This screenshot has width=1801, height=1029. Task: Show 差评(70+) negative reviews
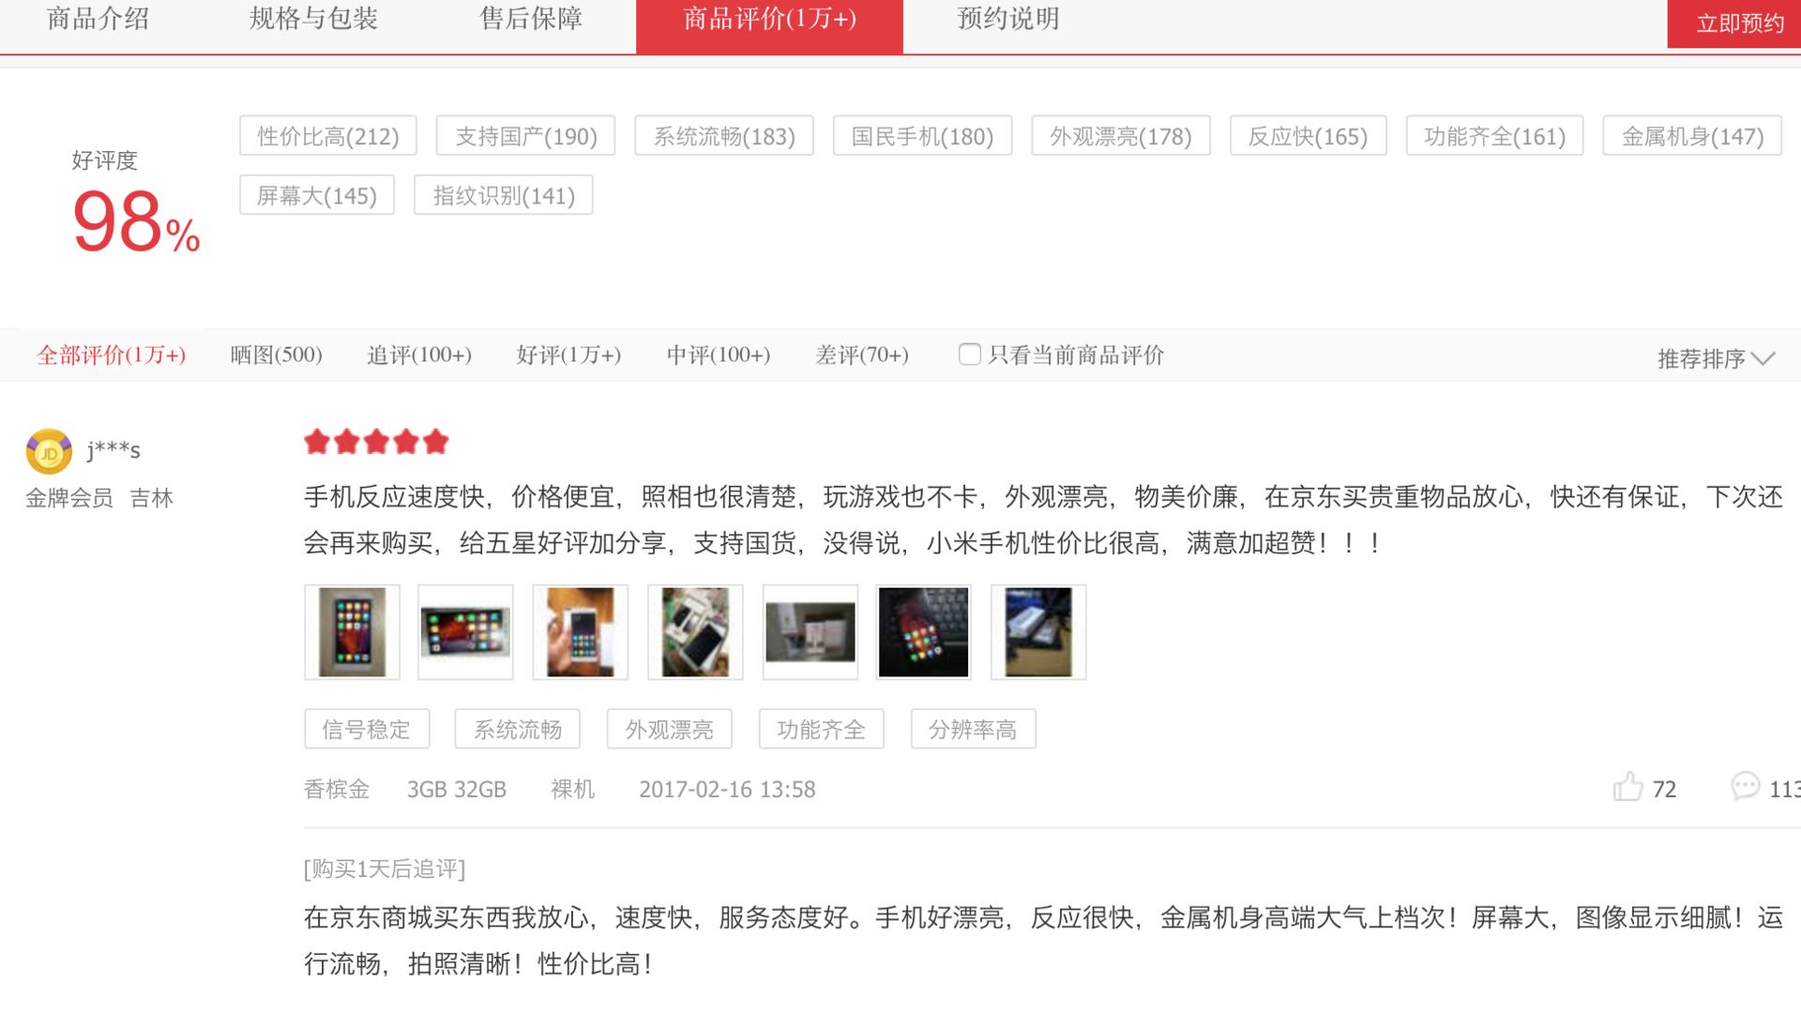861,355
